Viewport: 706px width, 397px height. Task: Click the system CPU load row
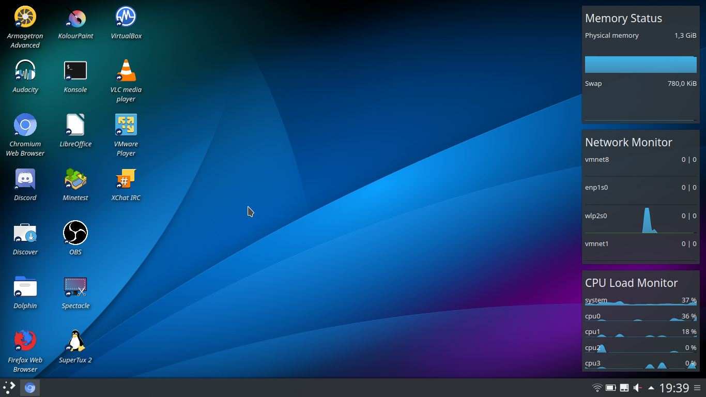[x=640, y=300]
